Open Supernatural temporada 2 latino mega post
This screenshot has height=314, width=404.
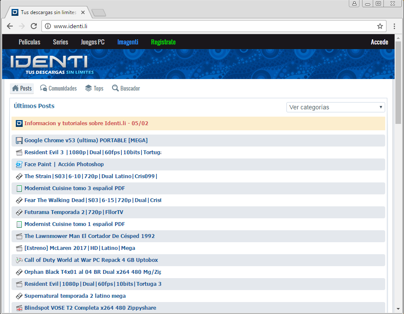point(75,296)
